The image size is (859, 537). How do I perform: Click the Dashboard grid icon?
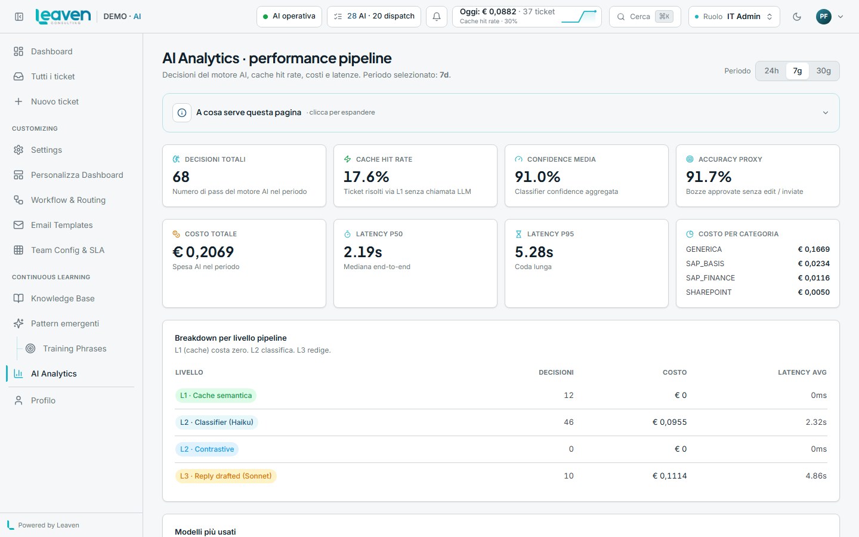18,51
